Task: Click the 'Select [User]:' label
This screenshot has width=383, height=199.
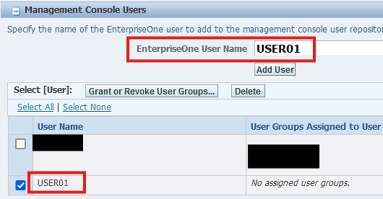Action: pyautogui.click(x=43, y=90)
